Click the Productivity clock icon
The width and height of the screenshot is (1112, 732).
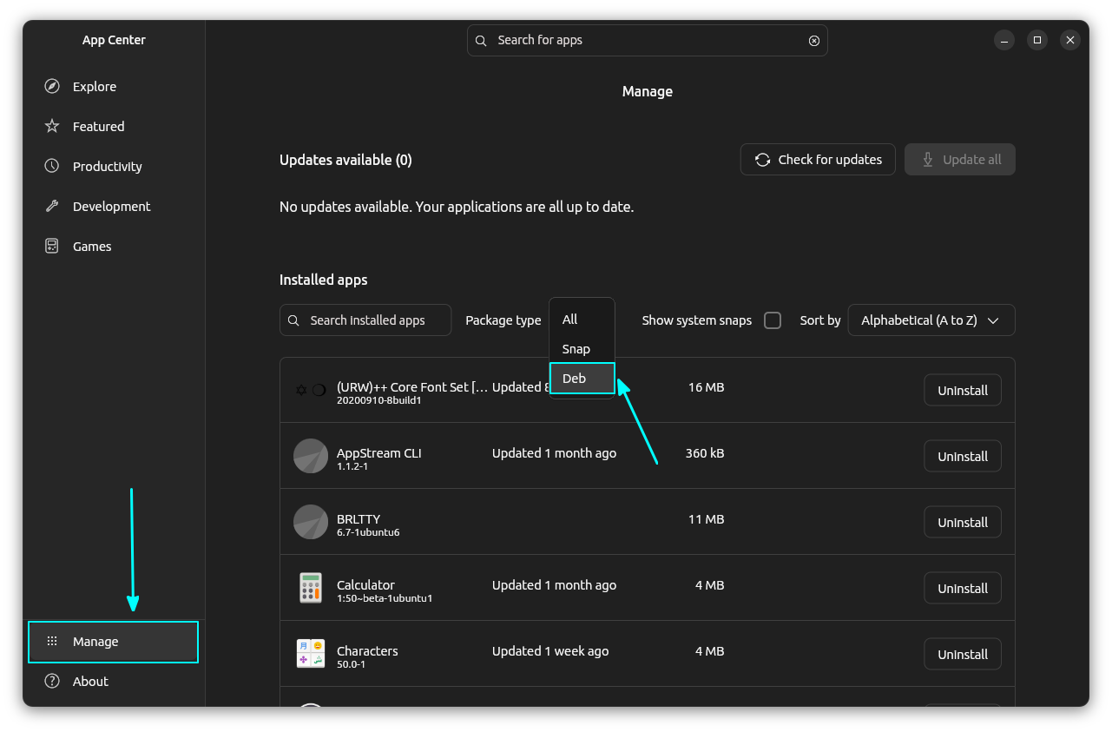(53, 166)
